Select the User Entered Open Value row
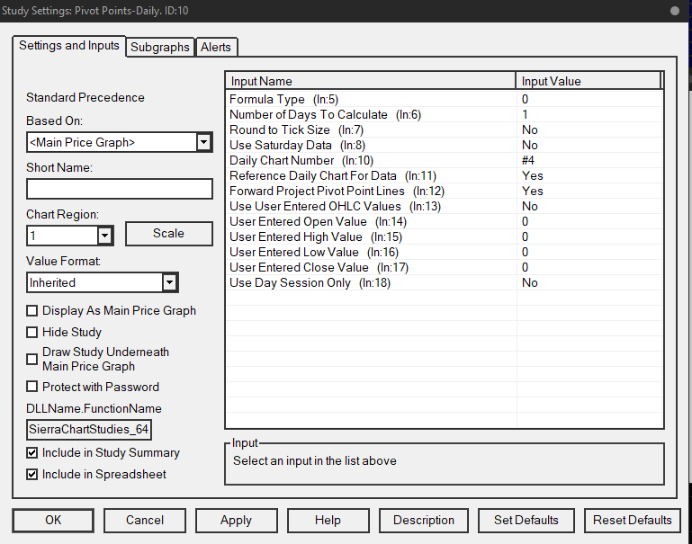Viewport: 692px width, 544px height. 445,222
